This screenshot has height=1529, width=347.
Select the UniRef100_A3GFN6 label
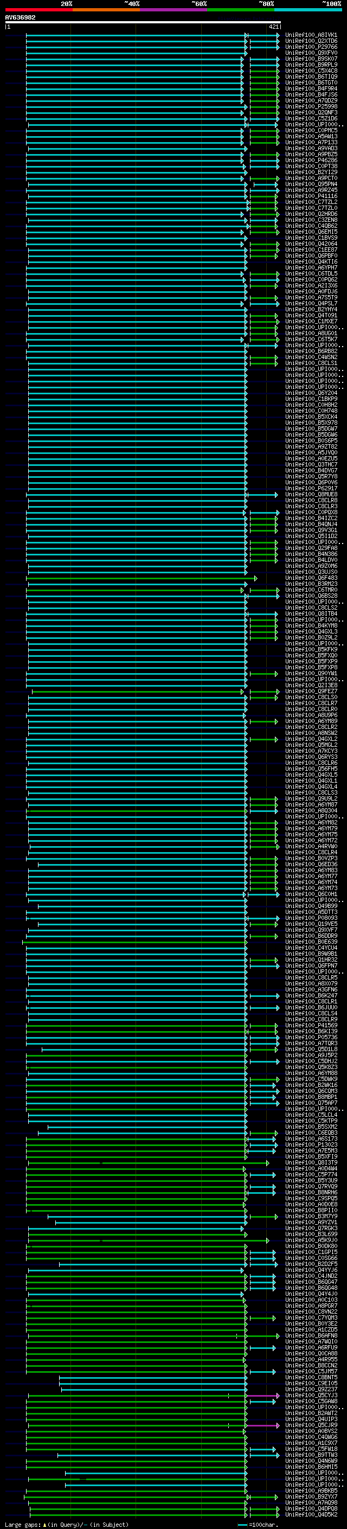[x=311, y=989]
